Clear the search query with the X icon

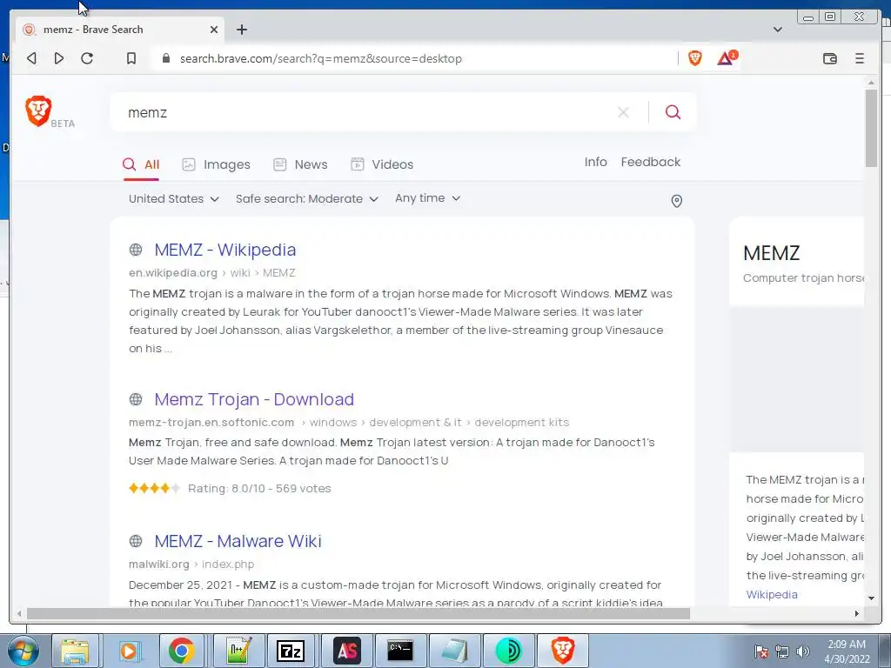click(x=623, y=112)
